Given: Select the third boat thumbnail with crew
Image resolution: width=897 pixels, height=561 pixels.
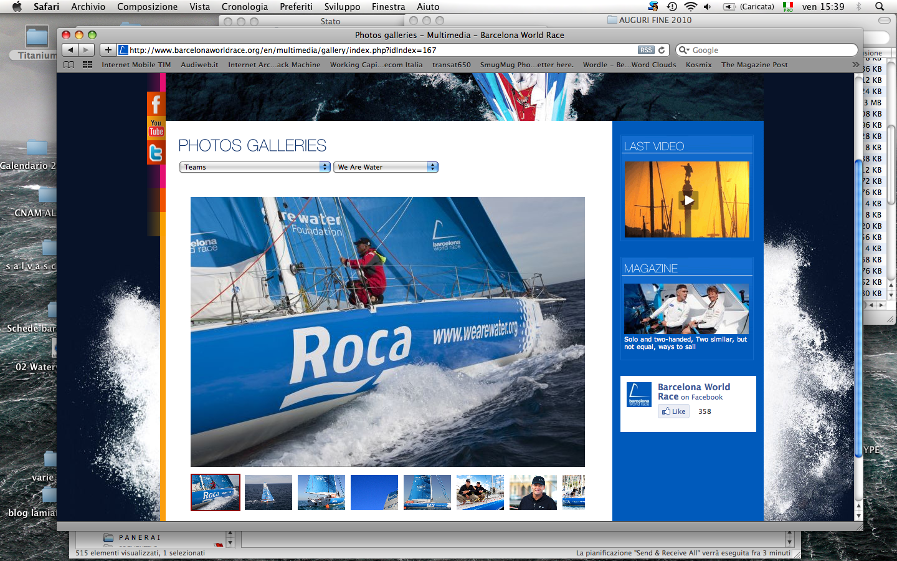Looking at the screenshot, I should [321, 492].
